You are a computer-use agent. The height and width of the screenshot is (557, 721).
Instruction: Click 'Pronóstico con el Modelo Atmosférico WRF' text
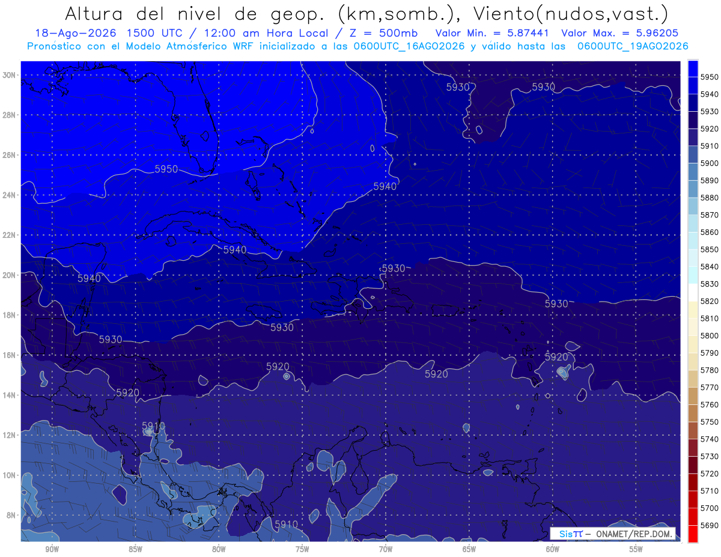pos(141,46)
